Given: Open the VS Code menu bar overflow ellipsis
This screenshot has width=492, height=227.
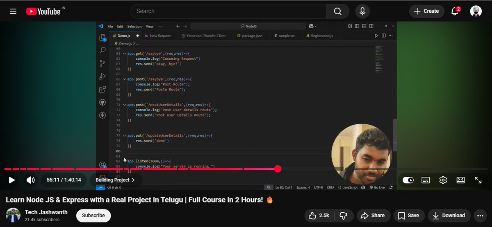Looking at the screenshot, I should tap(160, 26).
